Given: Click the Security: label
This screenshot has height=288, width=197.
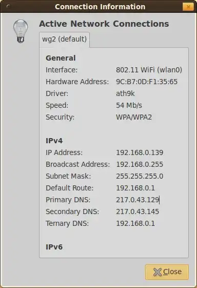Looking at the screenshot, I should [x=60, y=117].
